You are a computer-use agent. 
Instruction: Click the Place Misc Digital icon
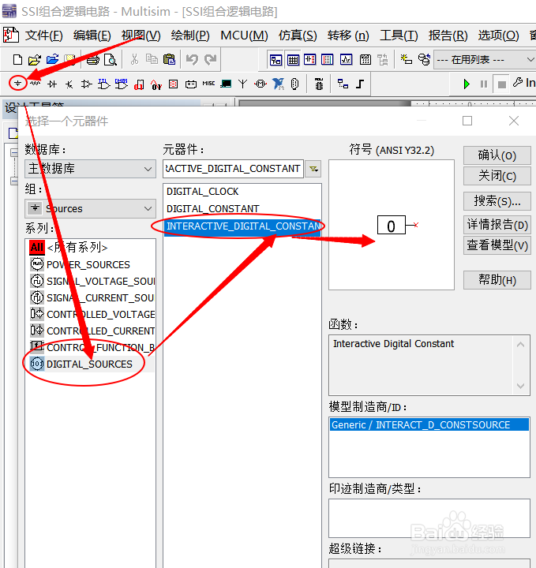click(139, 84)
